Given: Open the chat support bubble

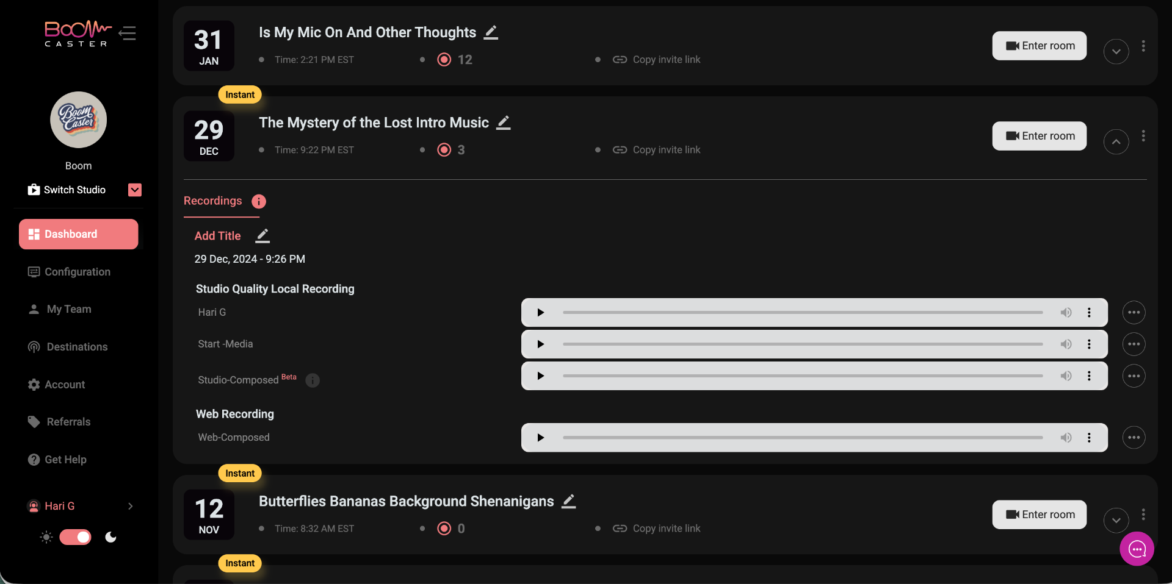Looking at the screenshot, I should [1137, 549].
